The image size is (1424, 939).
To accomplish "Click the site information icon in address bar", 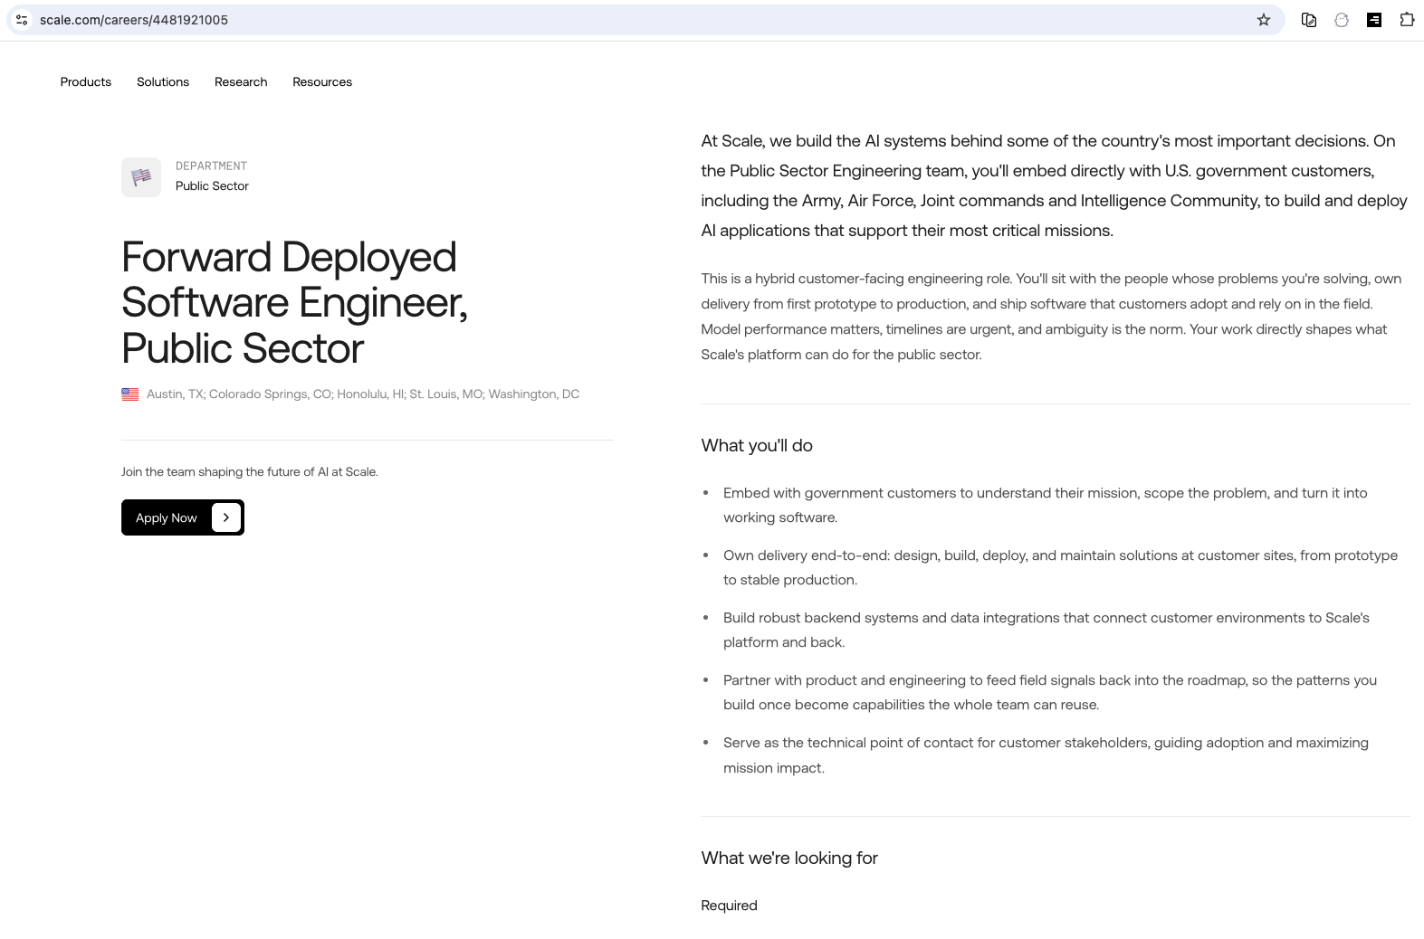I will [22, 20].
